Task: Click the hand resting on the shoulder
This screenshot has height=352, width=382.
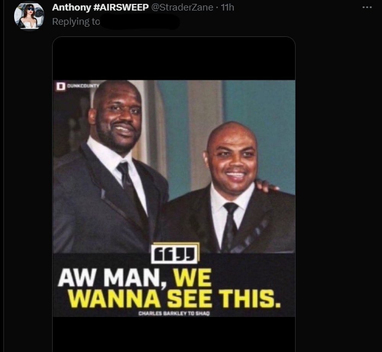Action: tap(265, 185)
